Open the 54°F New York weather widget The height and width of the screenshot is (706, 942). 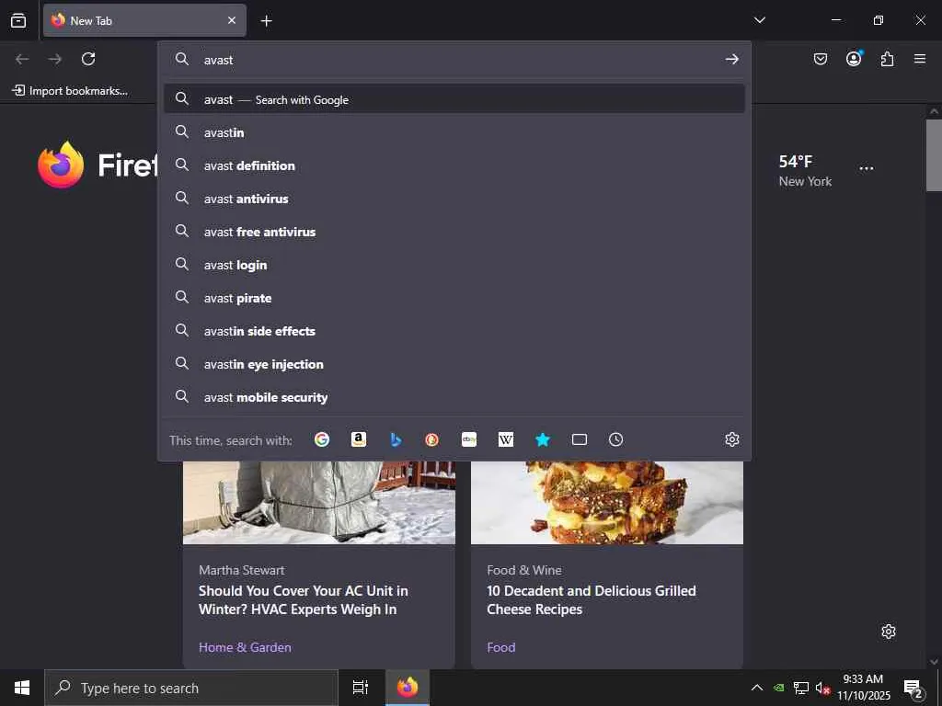click(x=805, y=170)
